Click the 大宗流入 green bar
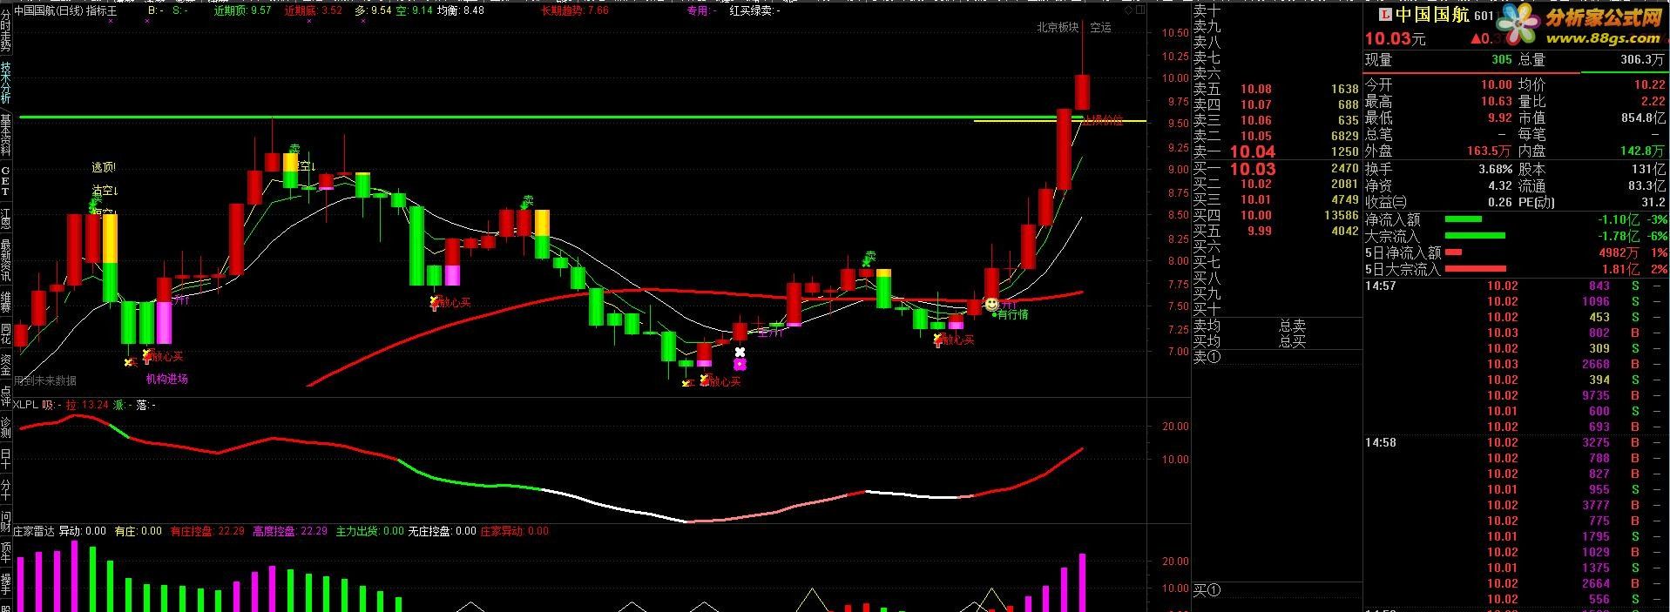 click(1475, 236)
